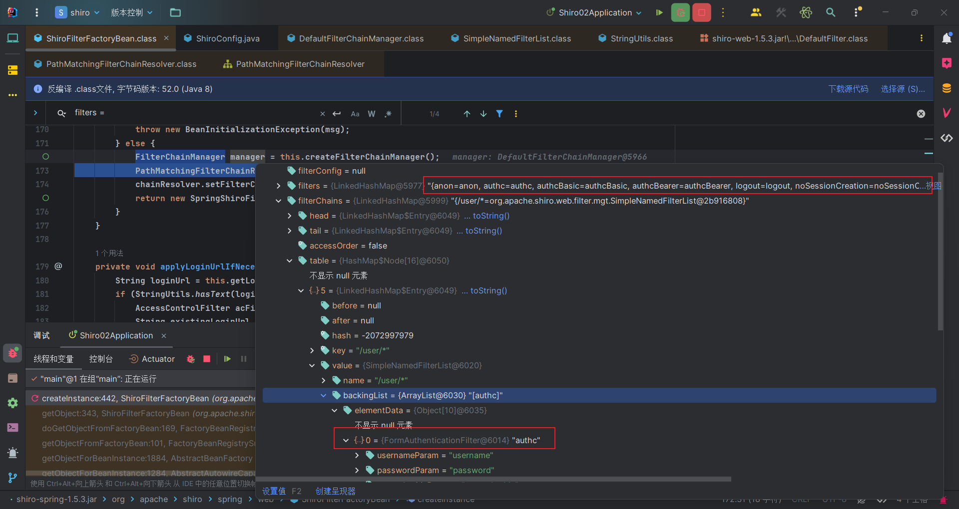Collapse the backingList ArrayList node
The width and height of the screenshot is (959, 509).
tap(323, 395)
